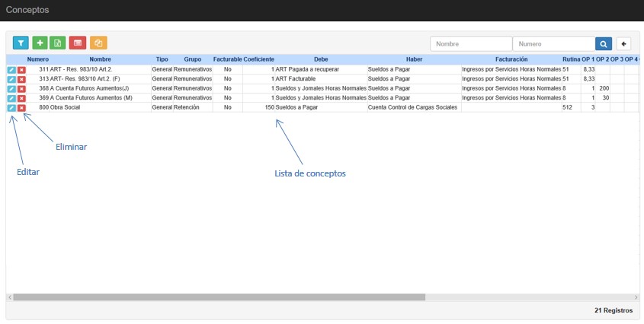Focus the Nombre search field
Screen dimensions: 644x324
pyautogui.click(x=471, y=44)
